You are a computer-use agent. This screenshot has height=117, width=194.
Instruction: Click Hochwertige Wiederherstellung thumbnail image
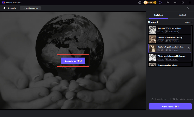pos(152,48)
